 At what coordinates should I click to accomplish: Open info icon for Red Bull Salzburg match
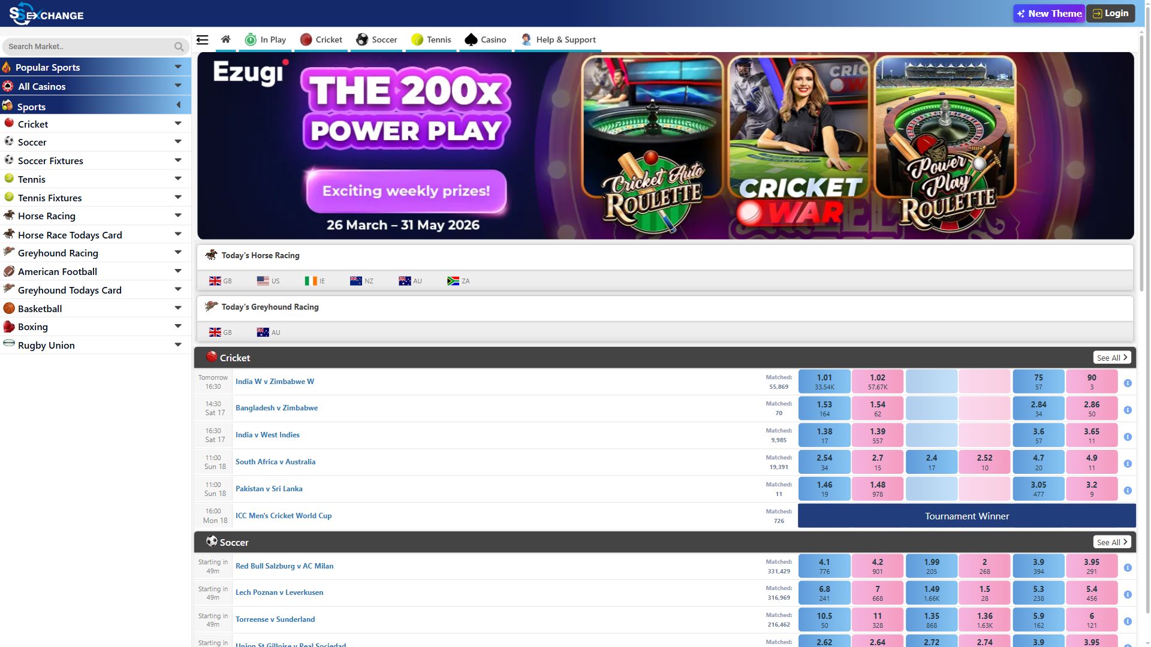coord(1128,568)
